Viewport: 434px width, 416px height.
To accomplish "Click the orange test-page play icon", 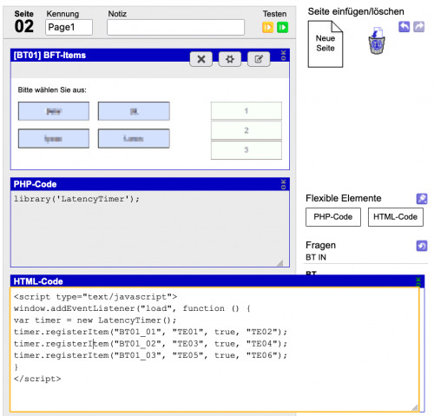I will coord(267,28).
